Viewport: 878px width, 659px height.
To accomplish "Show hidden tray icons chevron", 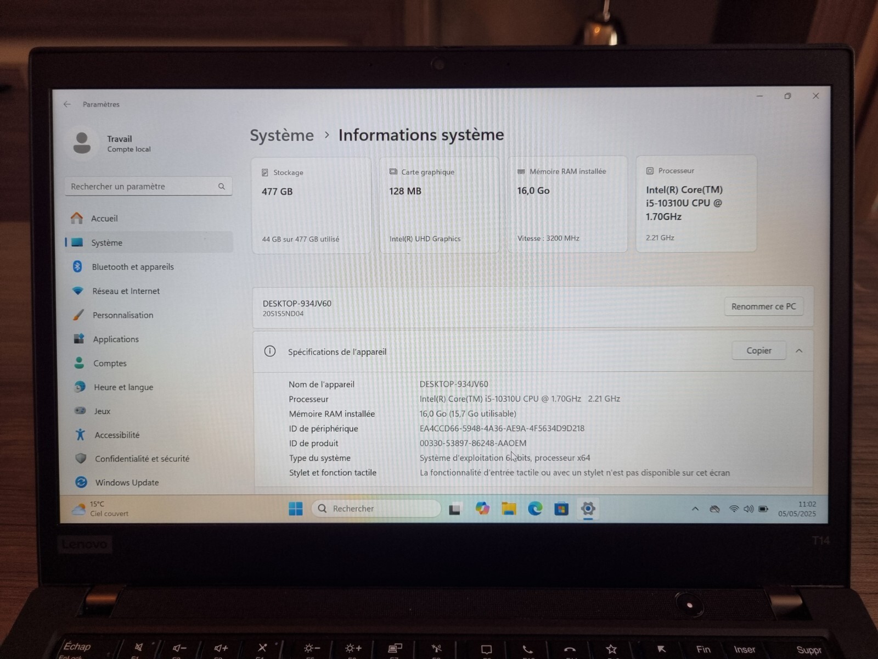I will point(695,509).
